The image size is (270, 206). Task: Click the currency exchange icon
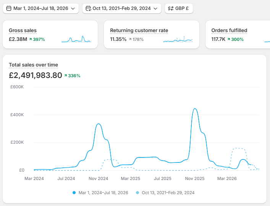(171, 8)
